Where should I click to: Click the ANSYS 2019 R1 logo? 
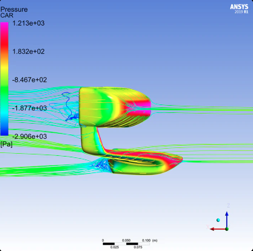click(239, 9)
